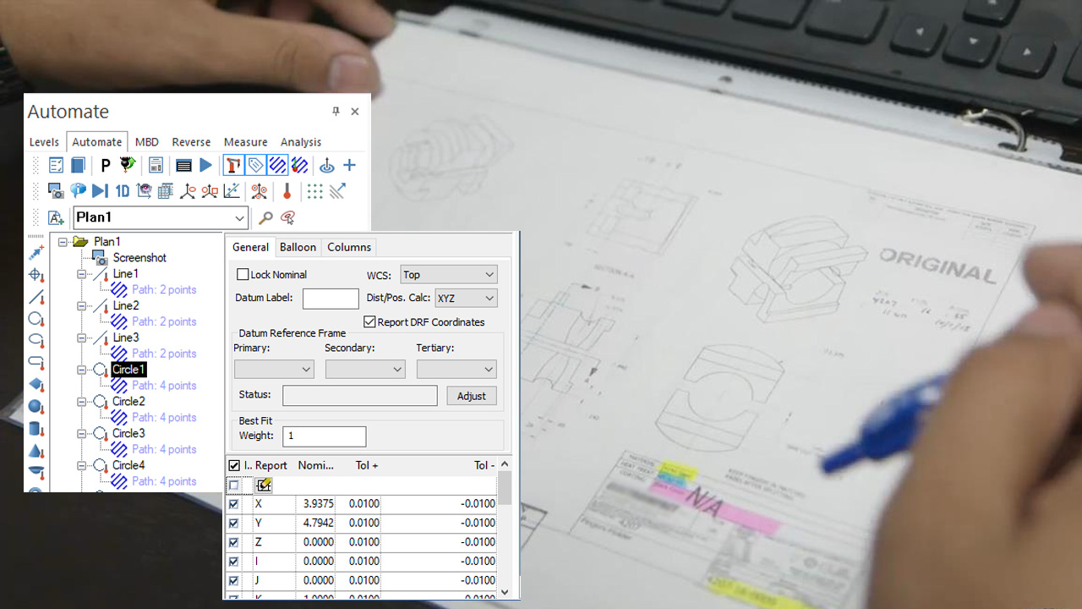
Task: Toggle the blue diagonal stripes path icon
Action: click(277, 166)
